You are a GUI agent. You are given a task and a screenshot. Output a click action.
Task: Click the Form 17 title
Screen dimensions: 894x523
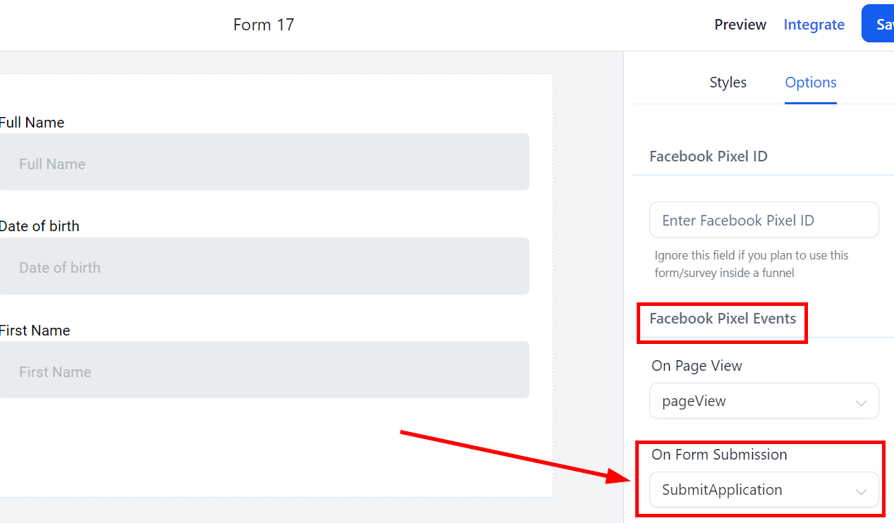[264, 25]
